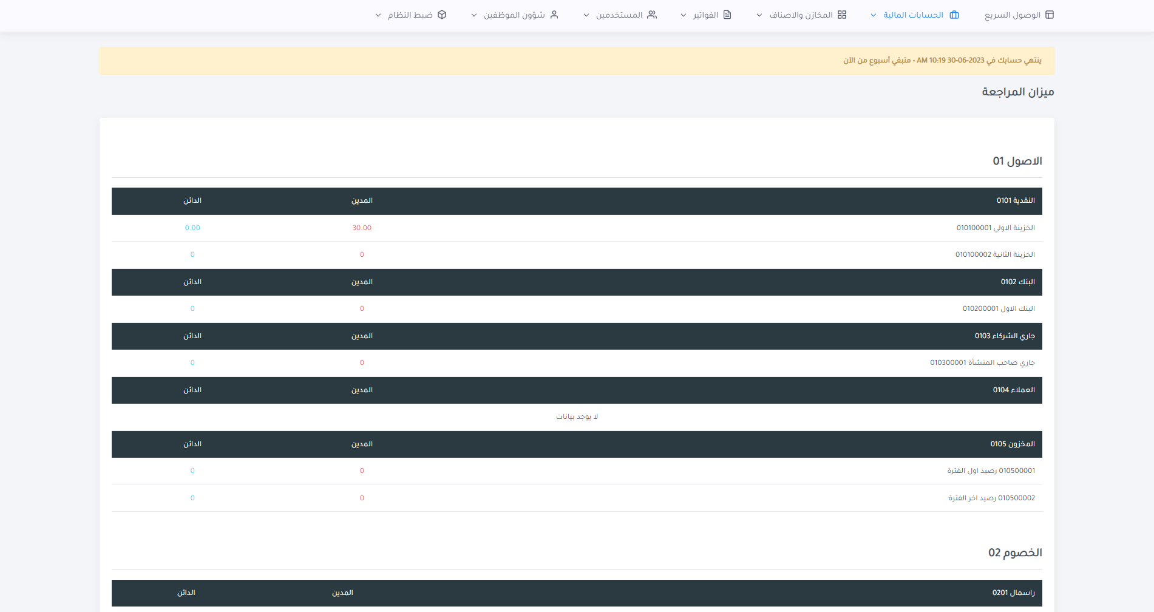The width and height of the screenshot is (1154, 612).
Task: Click the grid icon beside المخازن والاصناف
Action: pyautogui.click(x=842, y=15)
